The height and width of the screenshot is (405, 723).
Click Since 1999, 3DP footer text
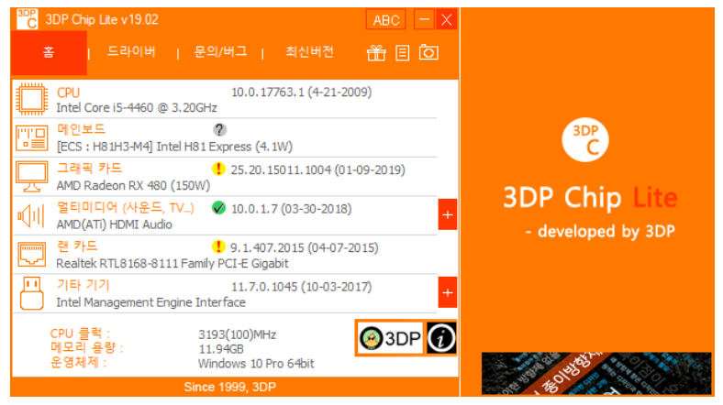[x=229, y=387]
